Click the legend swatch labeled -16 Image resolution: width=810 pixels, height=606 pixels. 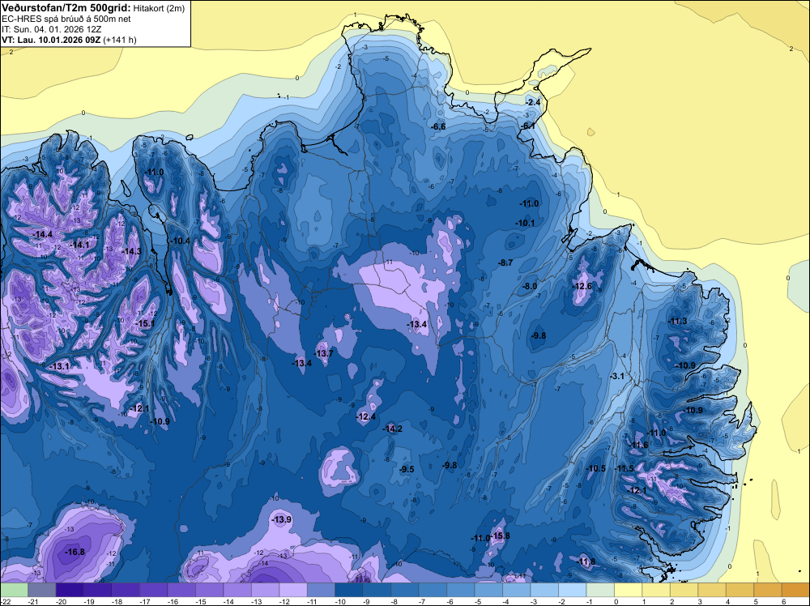click(x=181, y=590)
